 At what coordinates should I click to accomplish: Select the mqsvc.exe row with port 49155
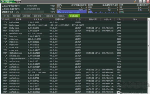[x=74, y=50]
